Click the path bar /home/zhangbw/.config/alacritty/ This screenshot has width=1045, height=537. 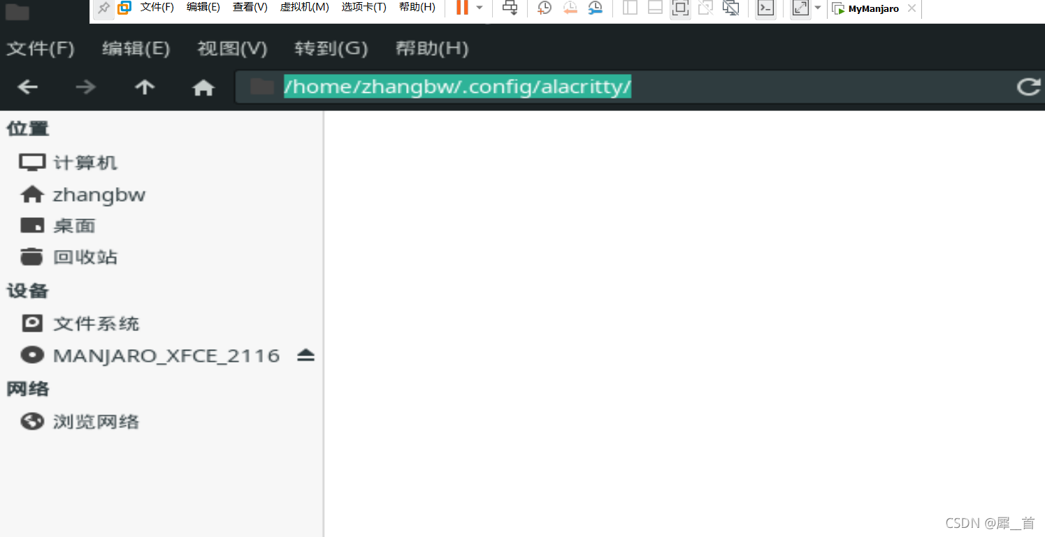point(458,87)
